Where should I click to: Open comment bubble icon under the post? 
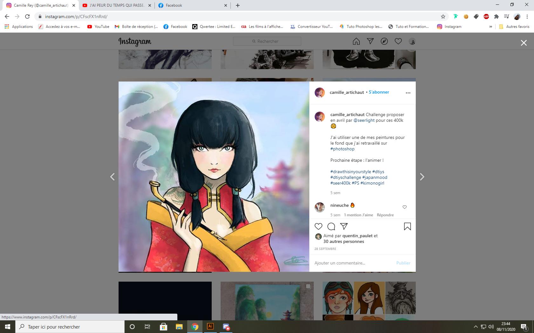[x=331, y=226]
